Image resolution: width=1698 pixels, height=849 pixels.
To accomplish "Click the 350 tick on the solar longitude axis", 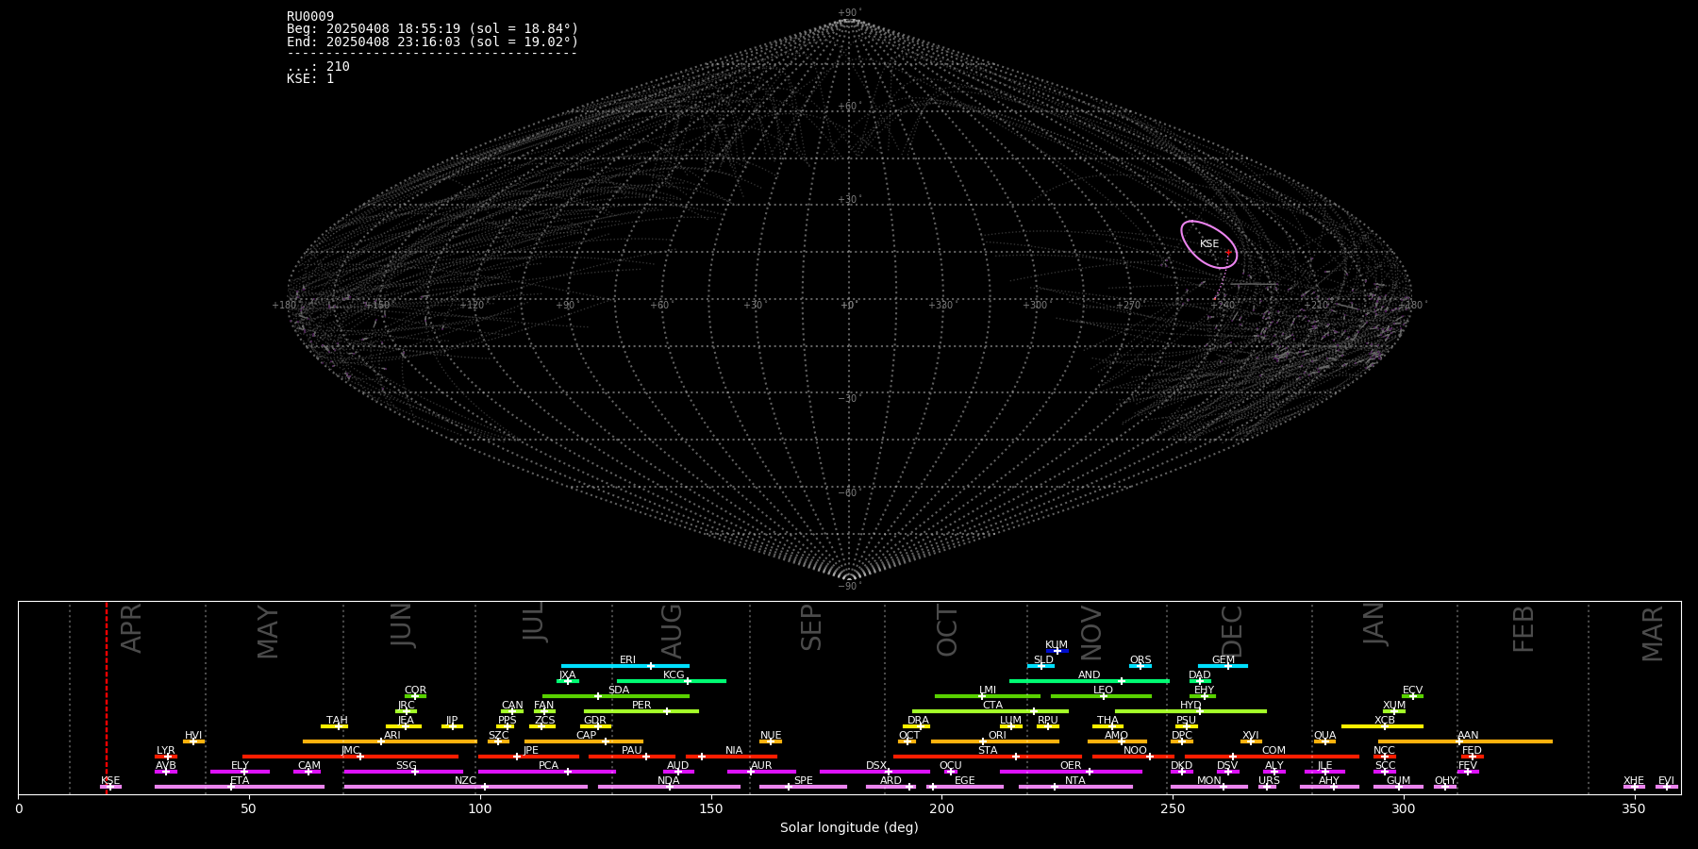I will [x=1634, y=808].
